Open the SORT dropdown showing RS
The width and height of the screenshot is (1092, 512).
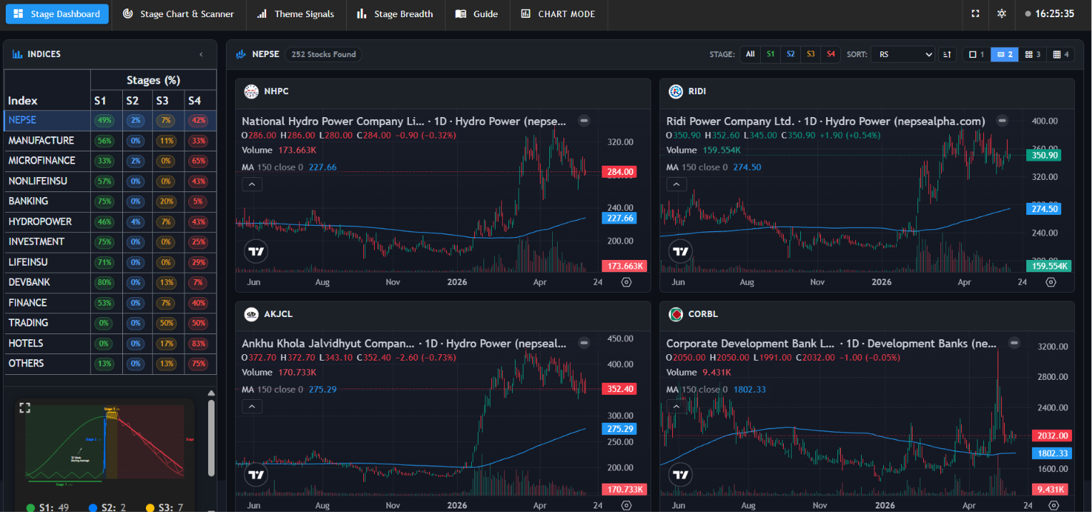[903, 54]
